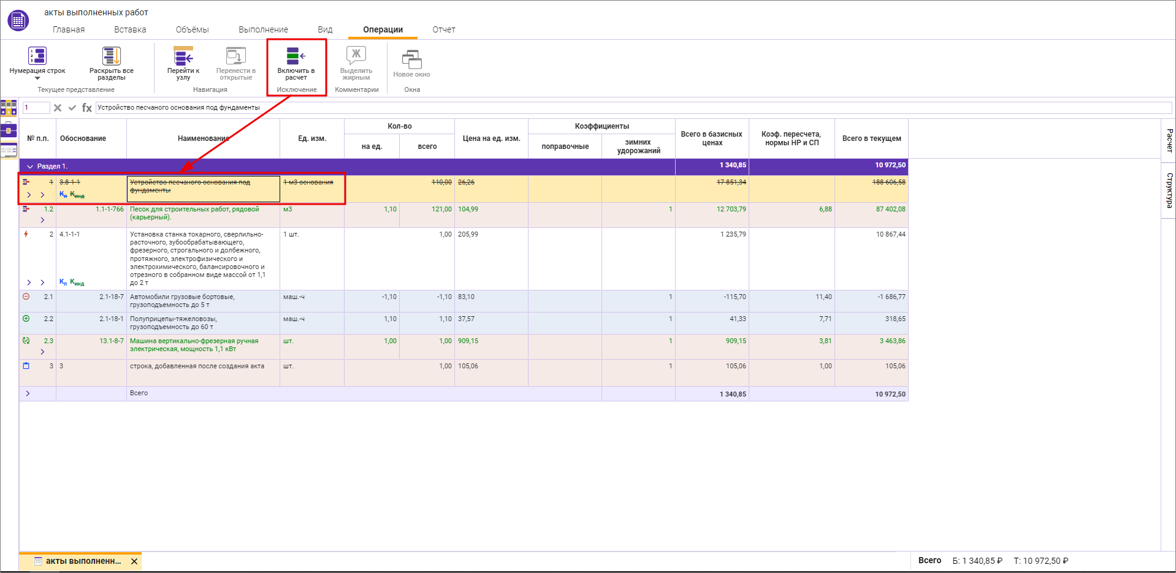Collapse the 'Раздел 1.' section
This screenshot has width=1176, height=573.
(x=29, y=167)
